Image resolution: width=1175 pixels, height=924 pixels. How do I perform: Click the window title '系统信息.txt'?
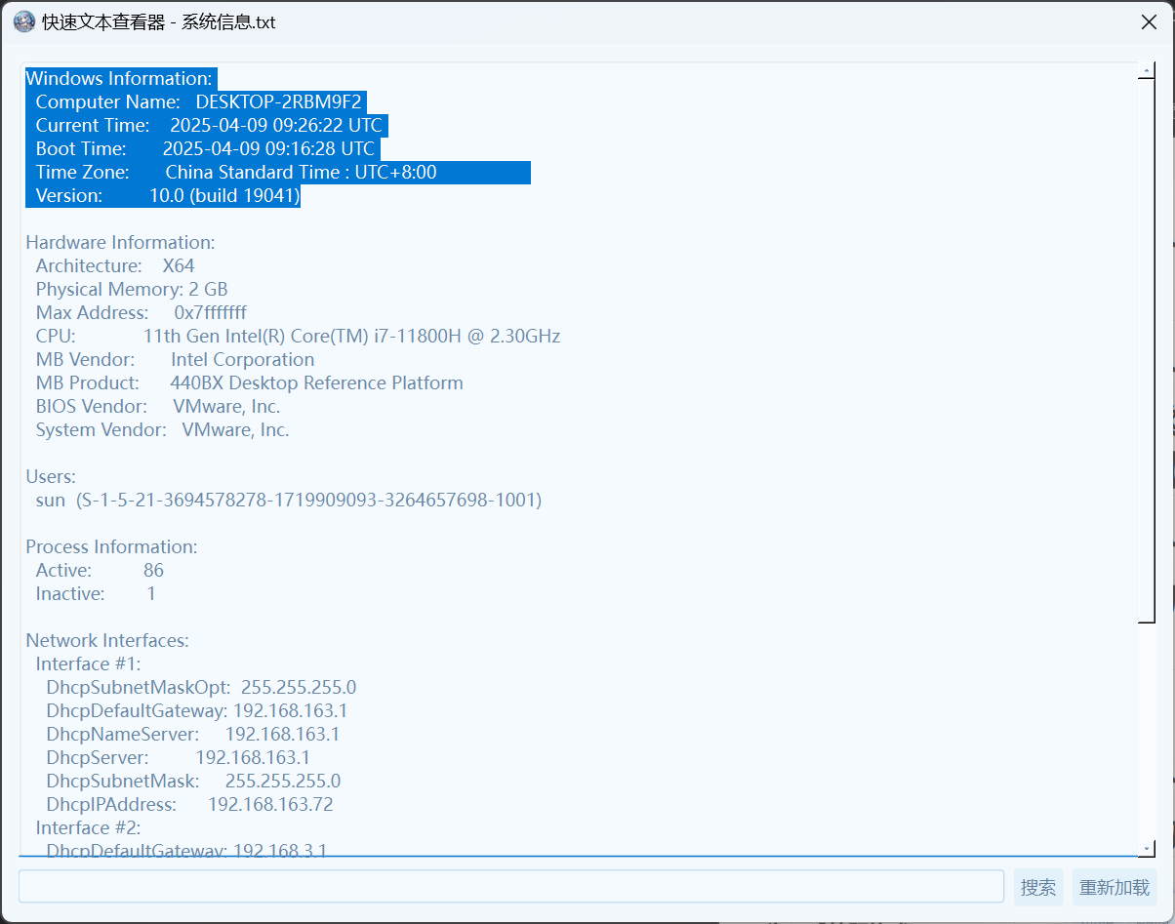click(228, 21)
